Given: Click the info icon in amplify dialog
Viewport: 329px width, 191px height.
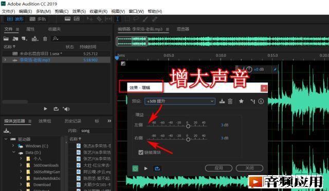Looking at the screenshot, I should pos(261,101).
